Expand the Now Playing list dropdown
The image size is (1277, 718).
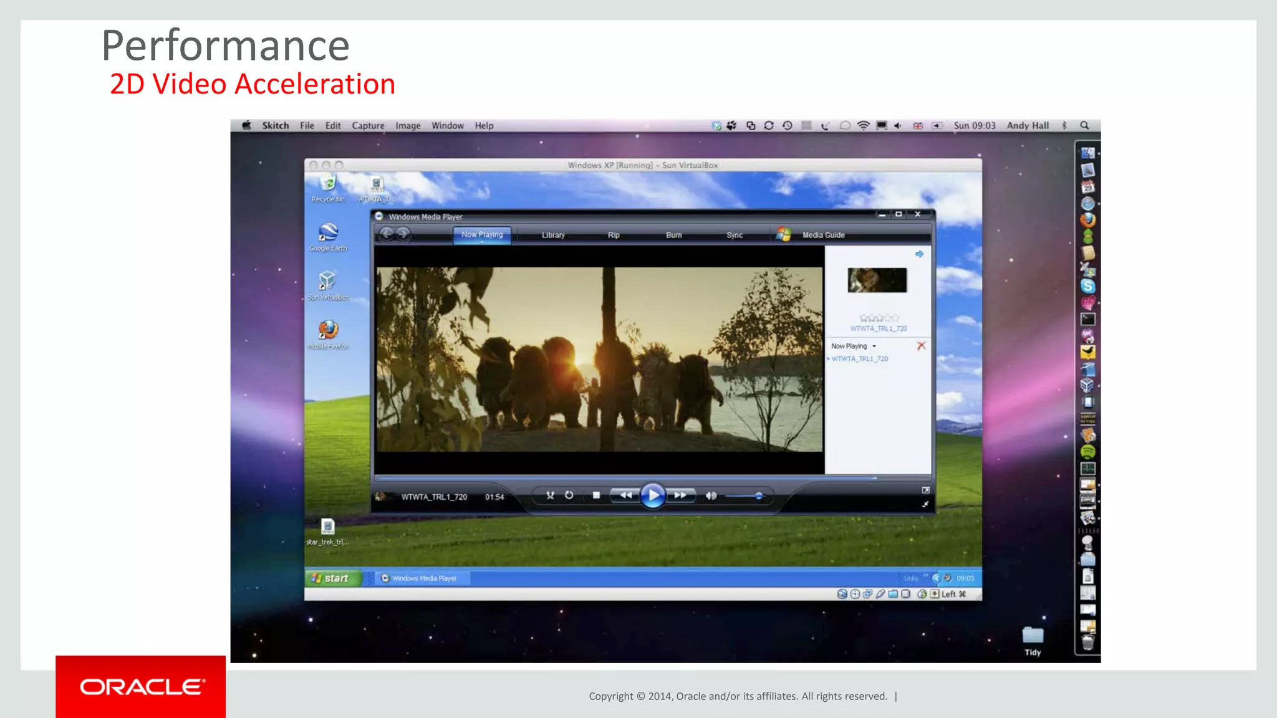(874, 347)
